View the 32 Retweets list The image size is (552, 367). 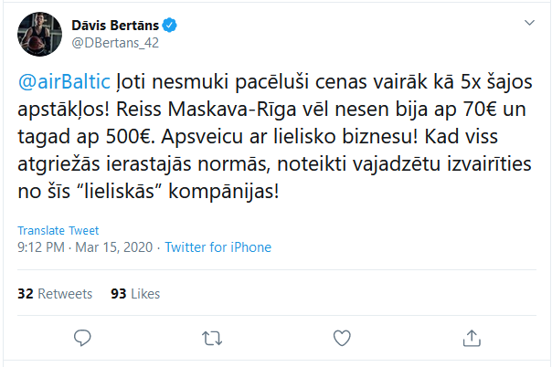[56, 294]
